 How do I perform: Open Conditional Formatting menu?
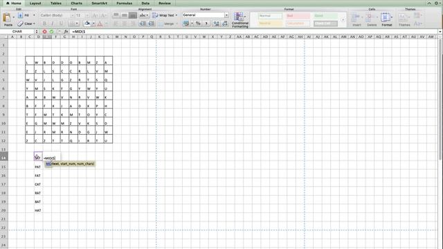click(240, 20)
